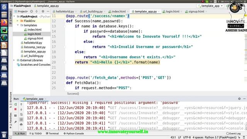Screen dimensions: 247x139
Task: Collapse all in the Project panel
Action: [37, 11]
